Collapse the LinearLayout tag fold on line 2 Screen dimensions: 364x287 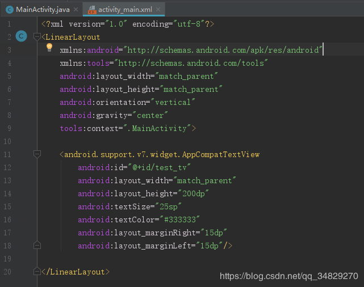37,37
